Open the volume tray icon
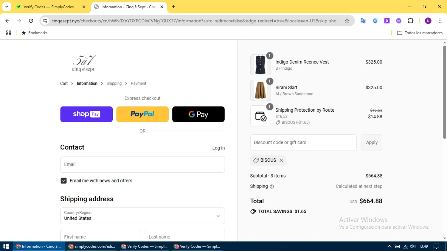This screenshot has height=251, width=447. coord(413,246)
